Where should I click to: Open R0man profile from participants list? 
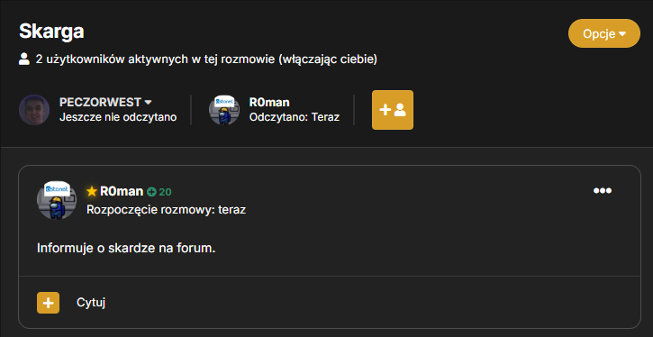coord(269,102)
